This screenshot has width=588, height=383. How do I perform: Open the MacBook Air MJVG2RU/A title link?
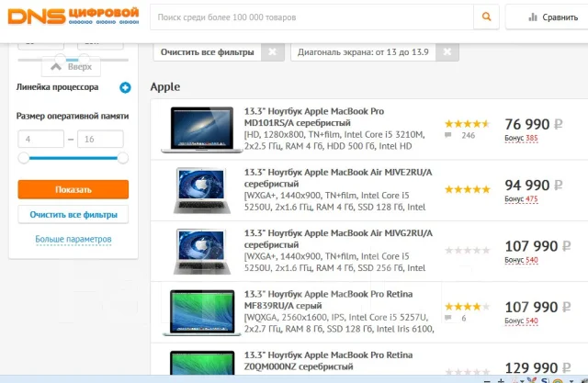click(x=338, y=239)
